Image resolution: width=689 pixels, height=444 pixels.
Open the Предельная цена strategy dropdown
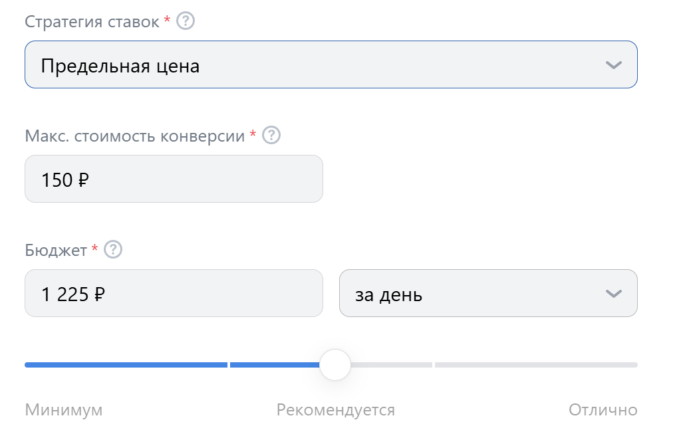[331, 65]
